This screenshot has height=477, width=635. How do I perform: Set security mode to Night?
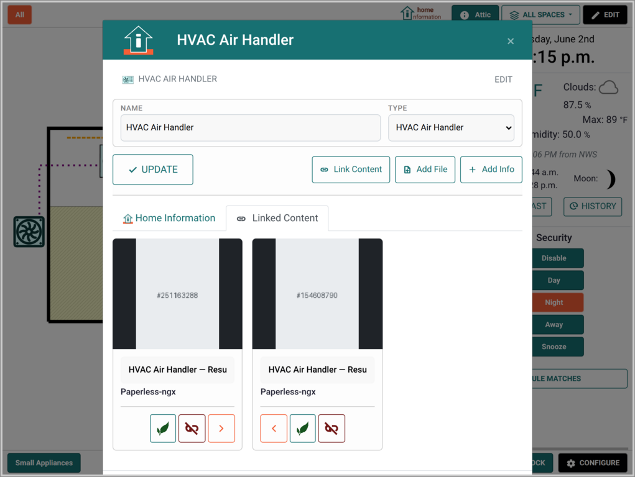pos(557,302)
